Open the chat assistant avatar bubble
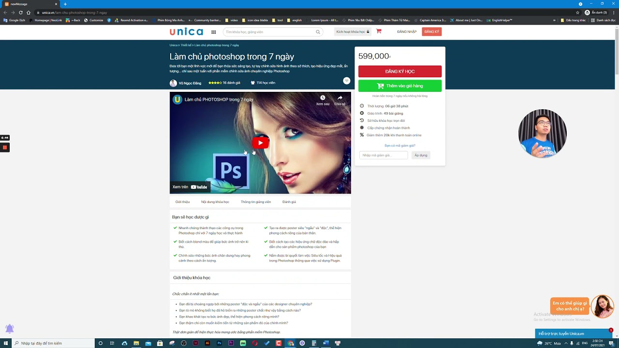The image size is (619, 348). [602, 306]
